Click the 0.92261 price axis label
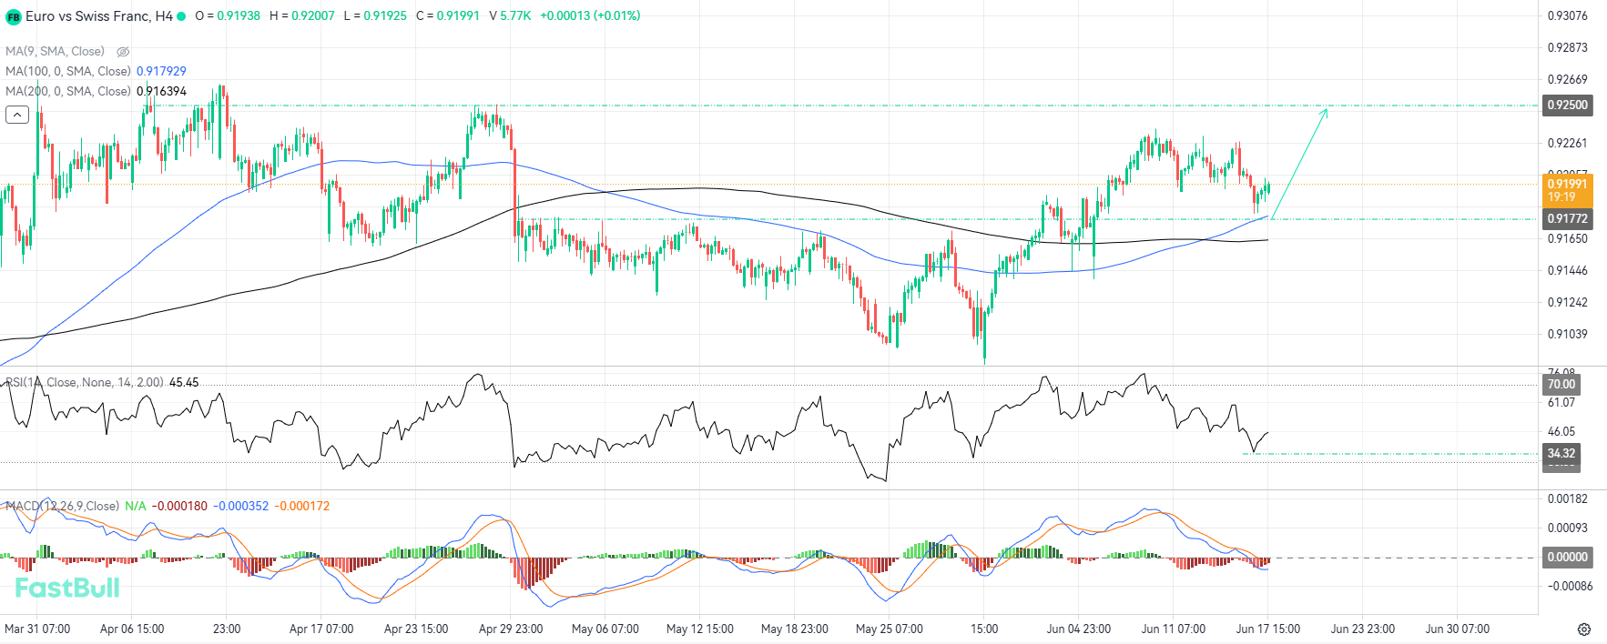 pos(1568,143)
